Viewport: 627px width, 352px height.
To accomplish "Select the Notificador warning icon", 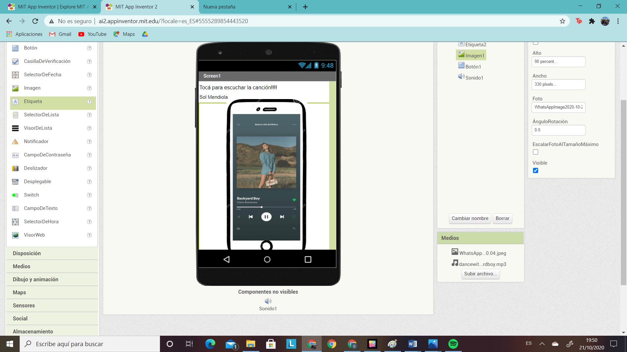I will coord(15,141).
